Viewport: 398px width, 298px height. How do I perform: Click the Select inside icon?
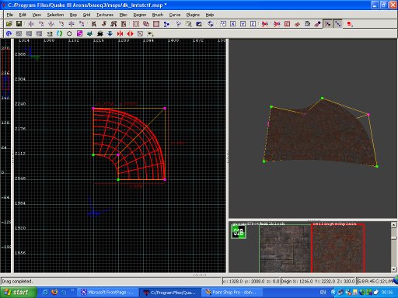pos(124,24)
